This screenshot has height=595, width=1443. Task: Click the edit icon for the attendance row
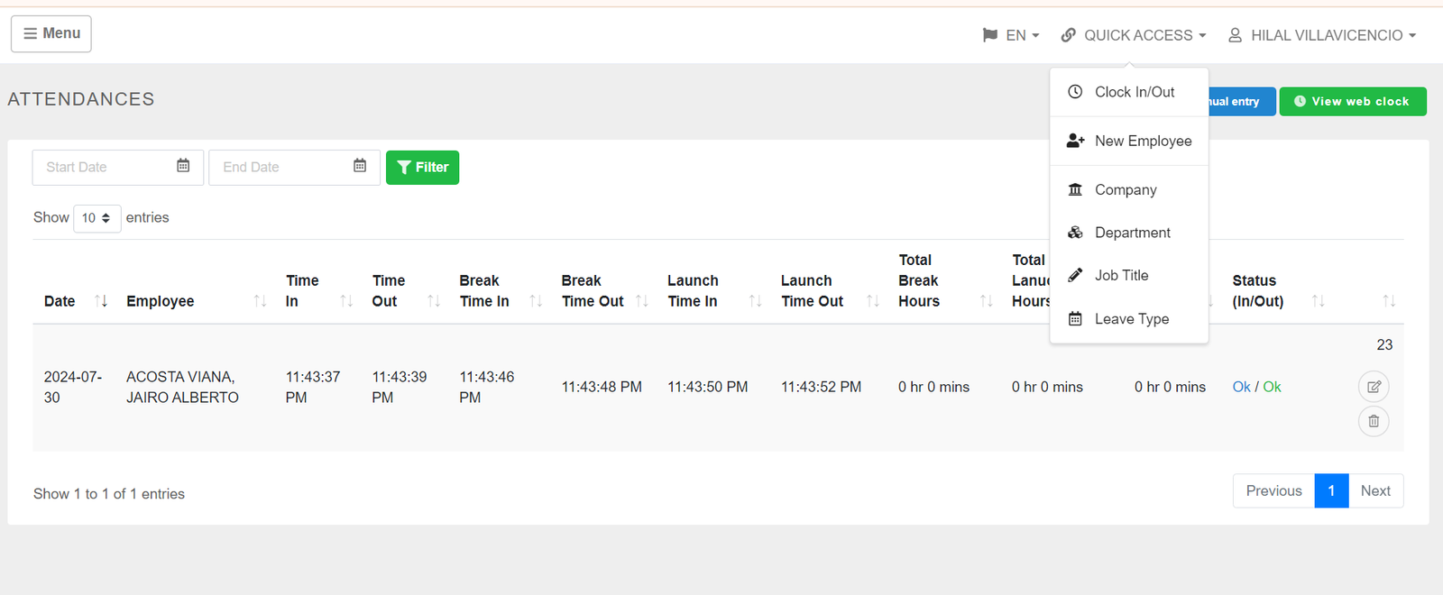pyautogui.click(x=1373, y=387)
